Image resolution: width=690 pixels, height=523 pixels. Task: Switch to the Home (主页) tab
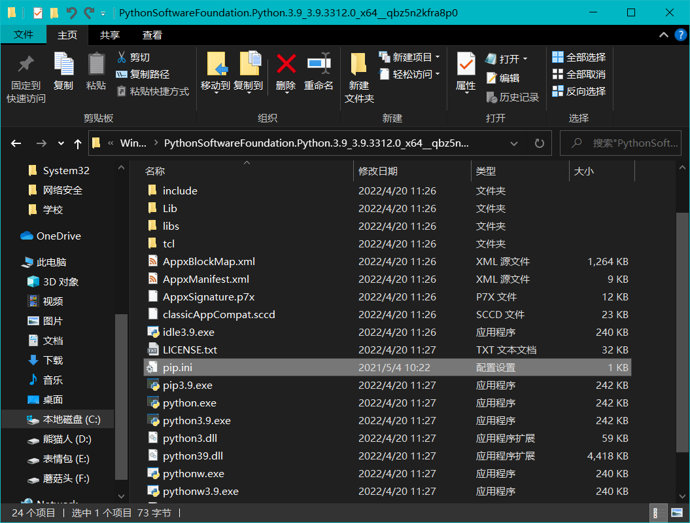pyautogui.click(x=67, y=35)
